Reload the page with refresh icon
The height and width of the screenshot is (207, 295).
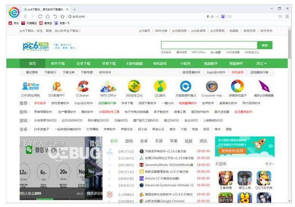pos(40,17)
